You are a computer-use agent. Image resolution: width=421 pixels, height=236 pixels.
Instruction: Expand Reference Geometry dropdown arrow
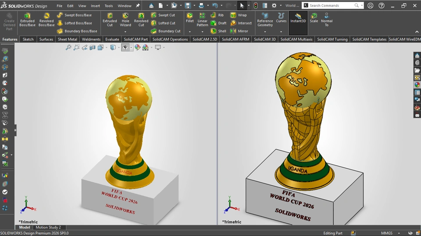coord(265,32)
